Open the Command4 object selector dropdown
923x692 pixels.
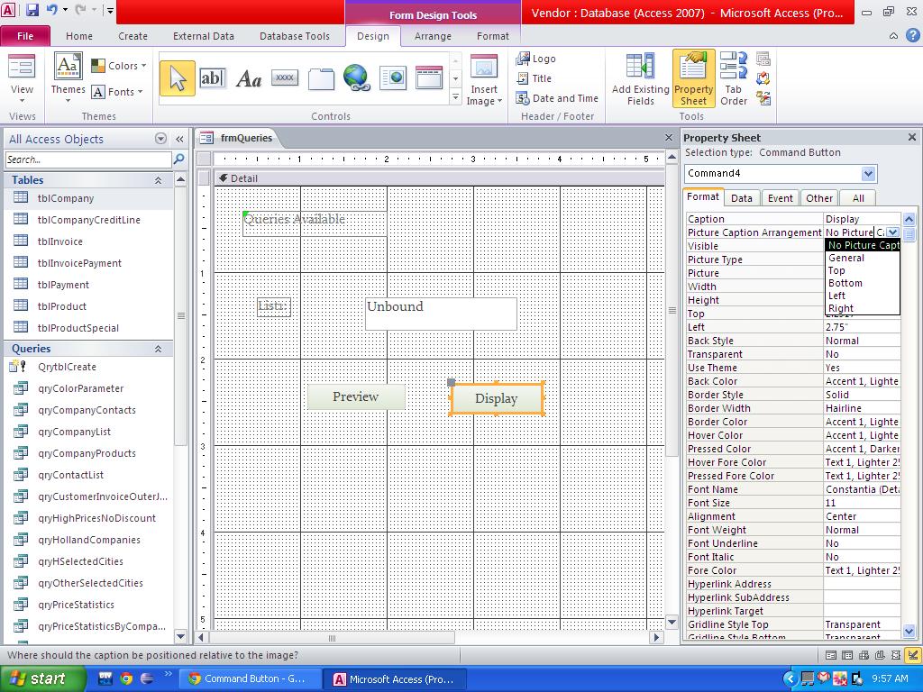(x=868, y=174)
